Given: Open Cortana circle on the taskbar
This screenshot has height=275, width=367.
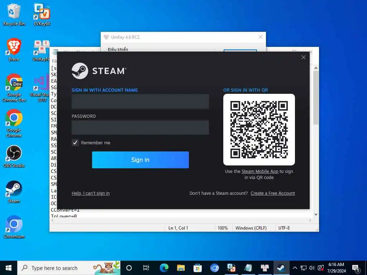Looking at the screenshot, I should (x=129, y=268).
